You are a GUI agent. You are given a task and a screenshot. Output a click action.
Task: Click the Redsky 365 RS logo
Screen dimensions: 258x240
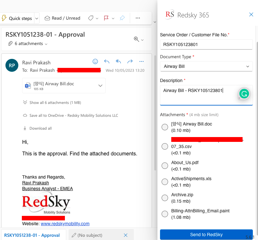170,14
